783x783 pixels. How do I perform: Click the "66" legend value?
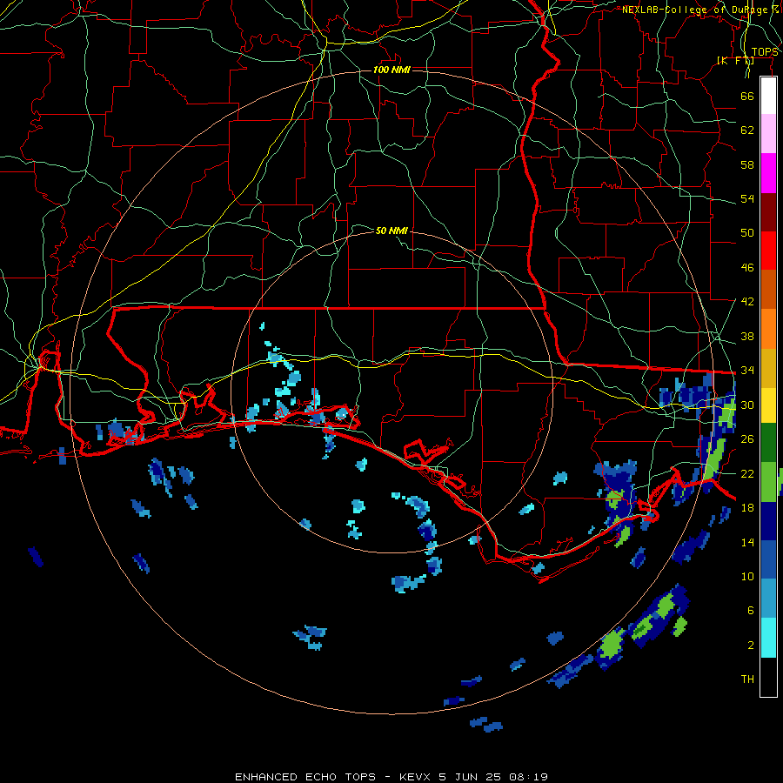click(747, 96)
